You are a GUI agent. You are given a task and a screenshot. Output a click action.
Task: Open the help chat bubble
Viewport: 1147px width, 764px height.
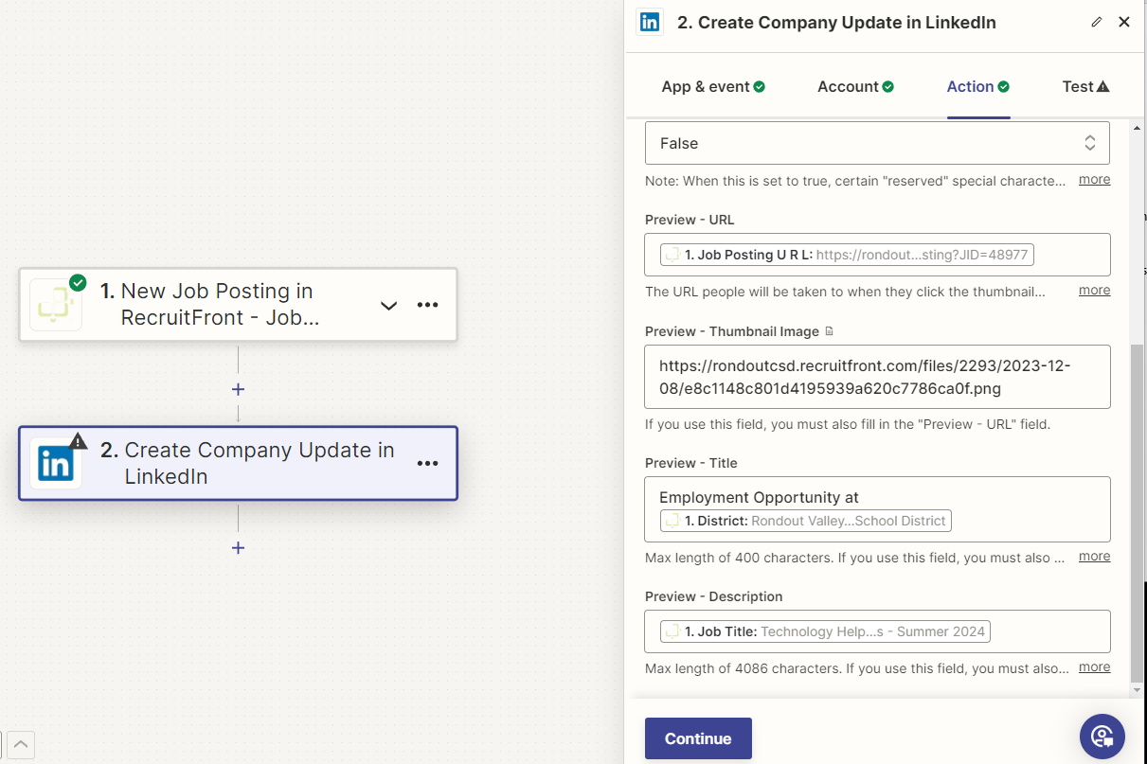tap(1102, 737)
